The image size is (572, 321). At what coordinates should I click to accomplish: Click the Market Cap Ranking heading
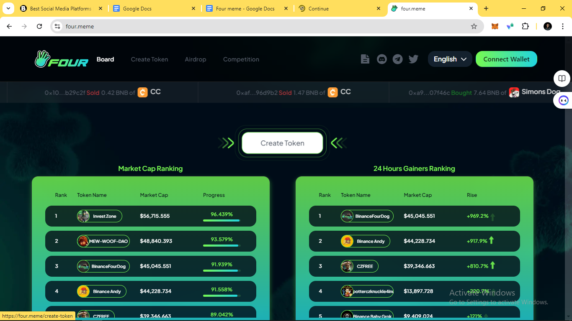coord(150,168)
